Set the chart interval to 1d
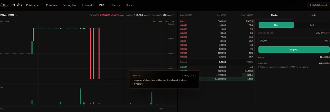 pyautogui.click(x=173, y=21)
